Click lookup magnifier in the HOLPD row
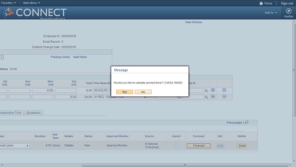 point(206,91)
